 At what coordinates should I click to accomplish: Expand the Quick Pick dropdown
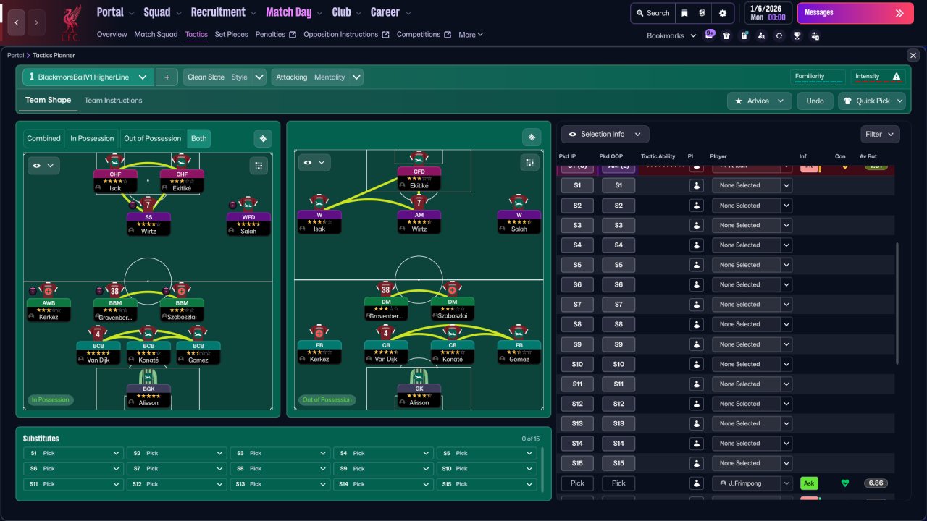tap(872, 101)
